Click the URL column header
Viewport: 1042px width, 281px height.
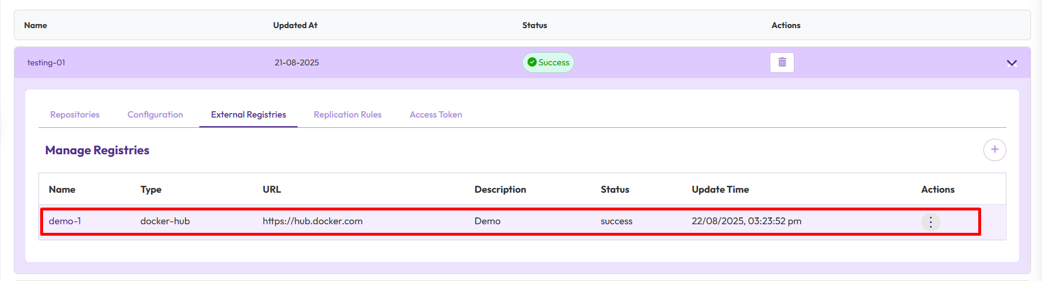point(272,189)
